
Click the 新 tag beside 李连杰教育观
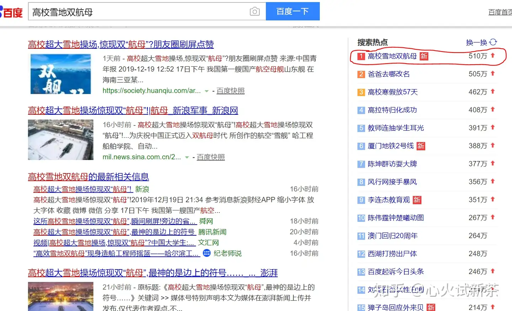click(417, 200)
